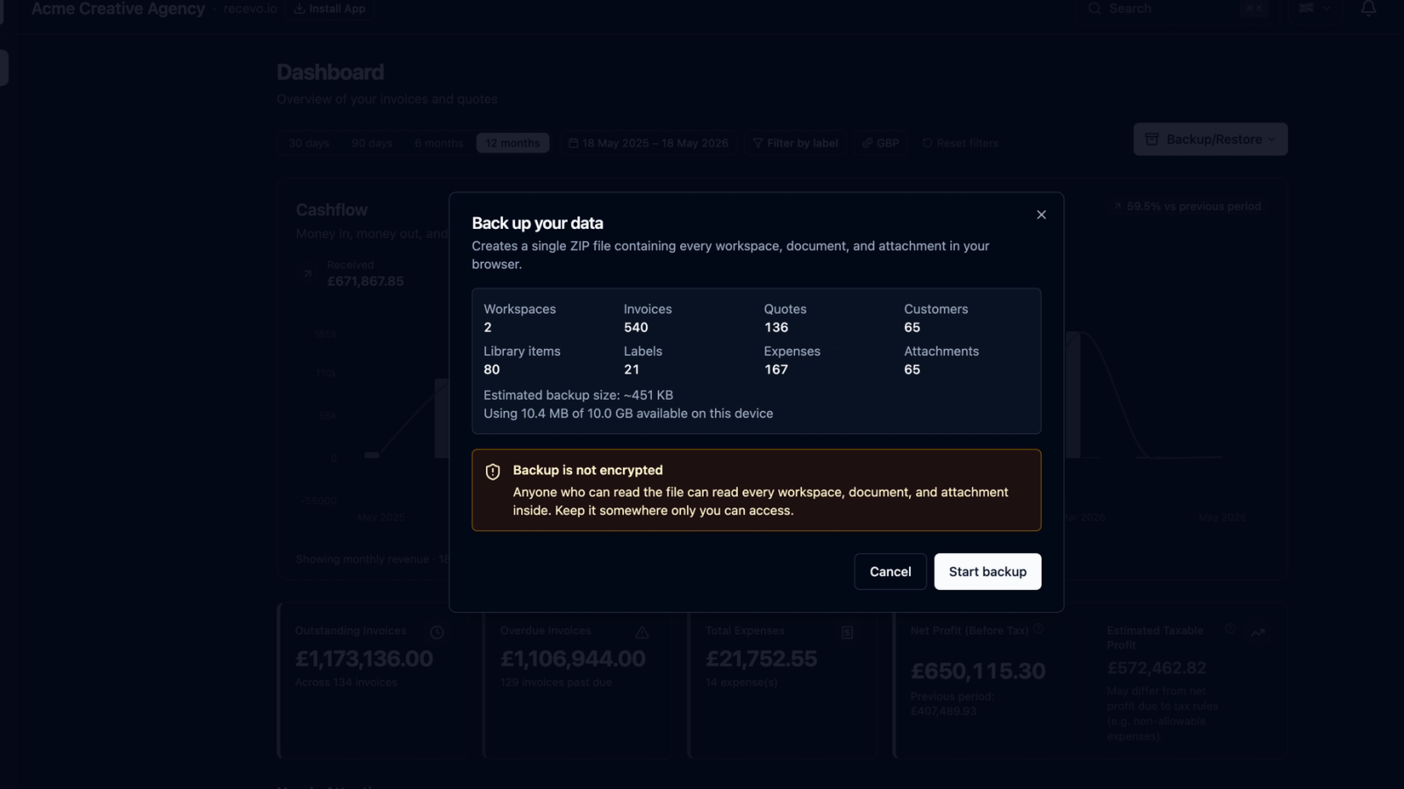Click the notifications bell icon
This screenshot has height=789, width=1404.
(x=1368, y=9)
